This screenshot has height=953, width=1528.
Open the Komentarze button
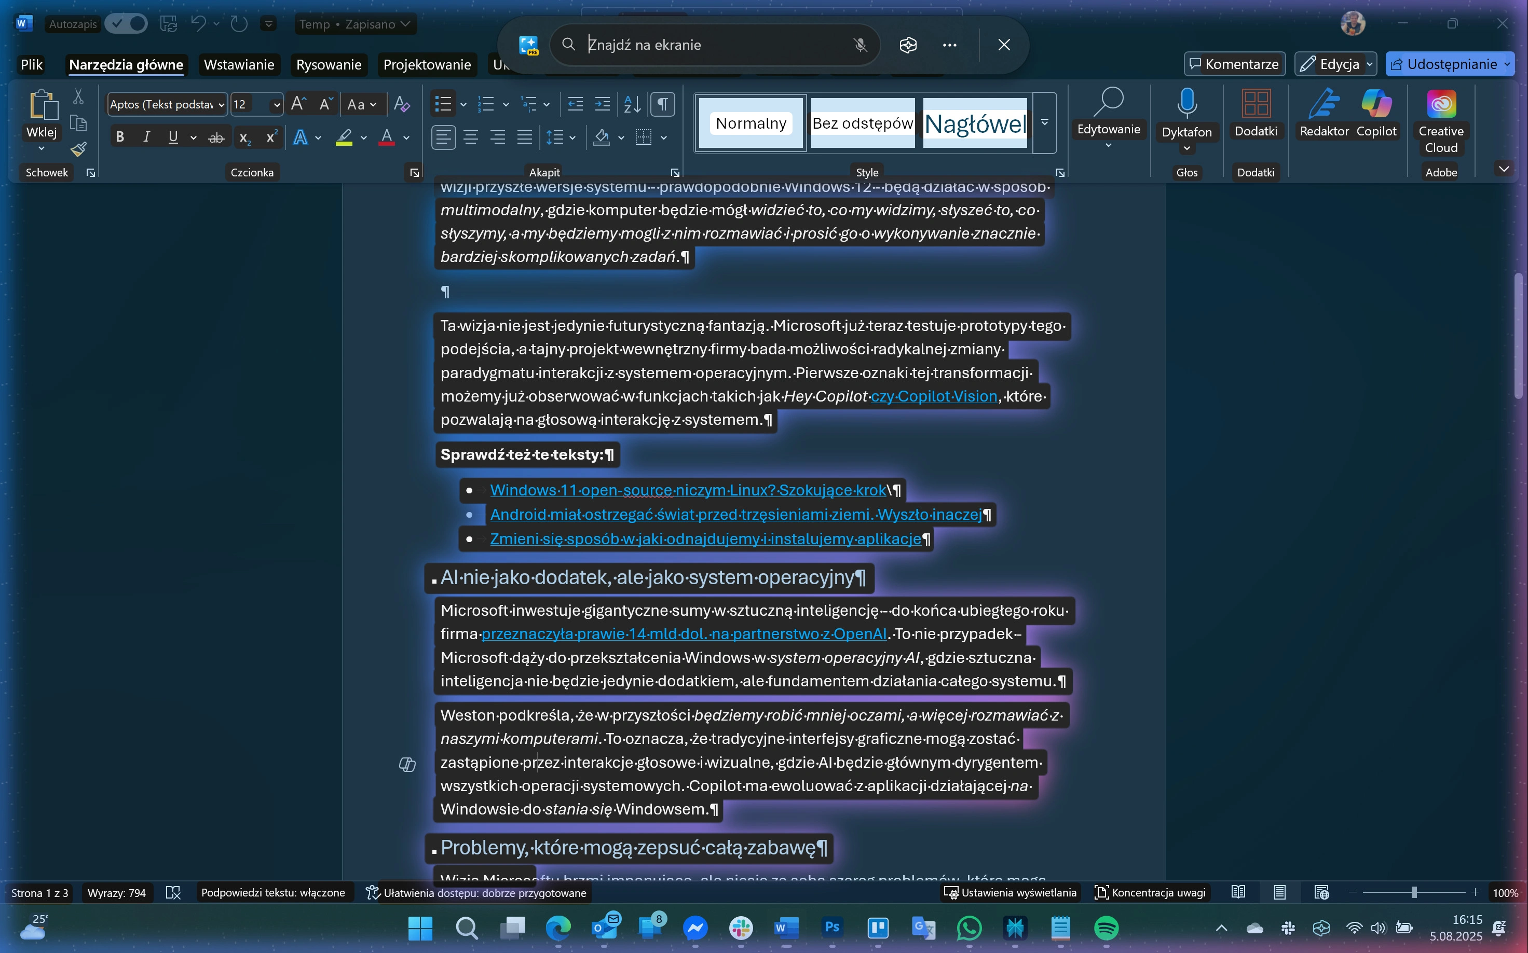pyautogui.click(x=1234, y=64)
